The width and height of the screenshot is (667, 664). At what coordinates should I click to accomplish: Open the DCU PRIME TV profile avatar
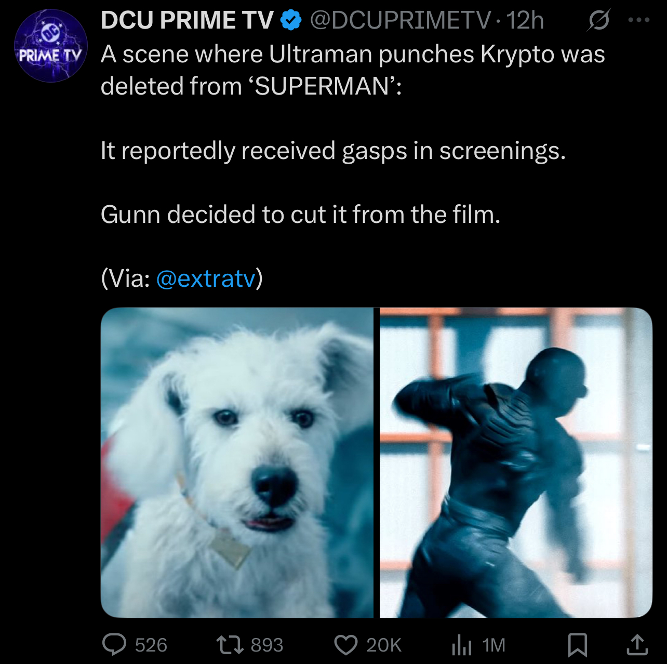(51, 46)
